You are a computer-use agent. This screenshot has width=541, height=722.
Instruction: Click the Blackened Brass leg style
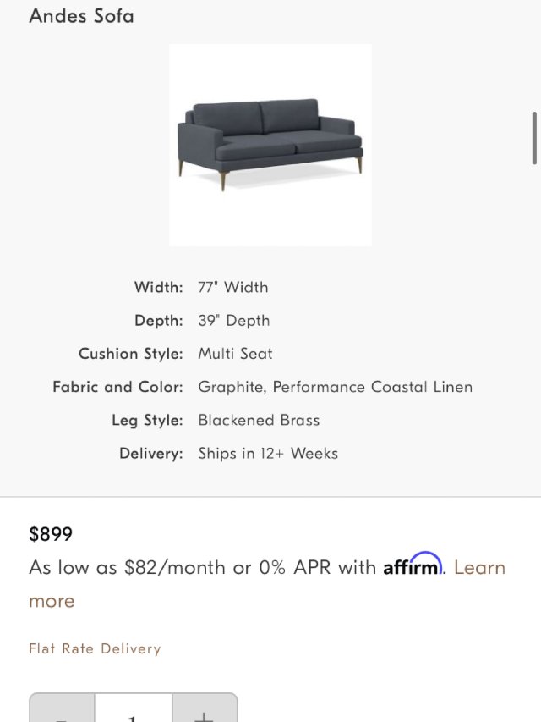[x=259, y=421]
